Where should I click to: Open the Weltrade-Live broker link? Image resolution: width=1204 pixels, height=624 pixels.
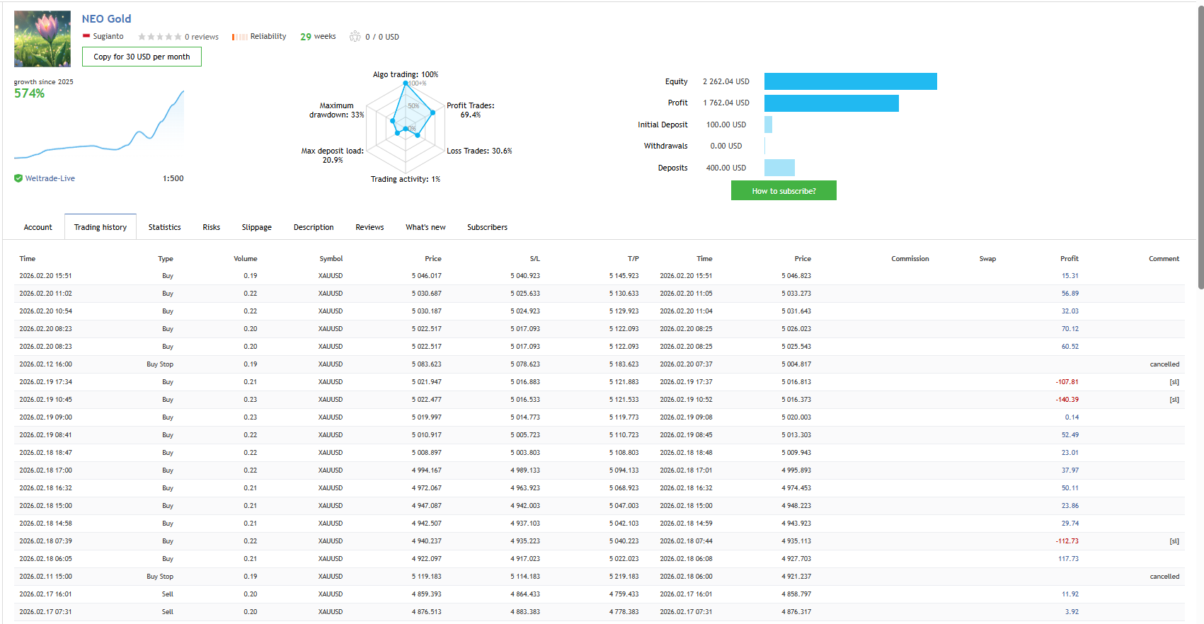(50, 178)
